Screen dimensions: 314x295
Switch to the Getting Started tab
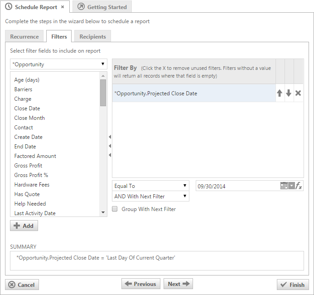coord(102,7)
